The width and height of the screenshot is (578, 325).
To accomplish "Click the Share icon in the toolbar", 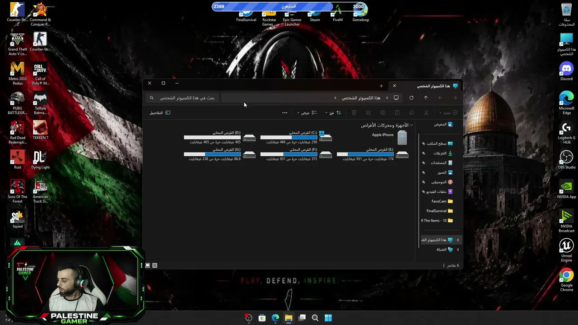I will tap(368, 113).
